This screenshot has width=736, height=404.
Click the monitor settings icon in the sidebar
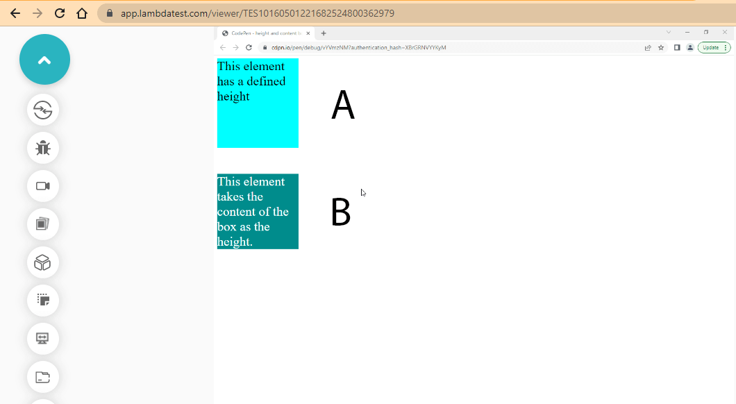[x=43, y=338]
